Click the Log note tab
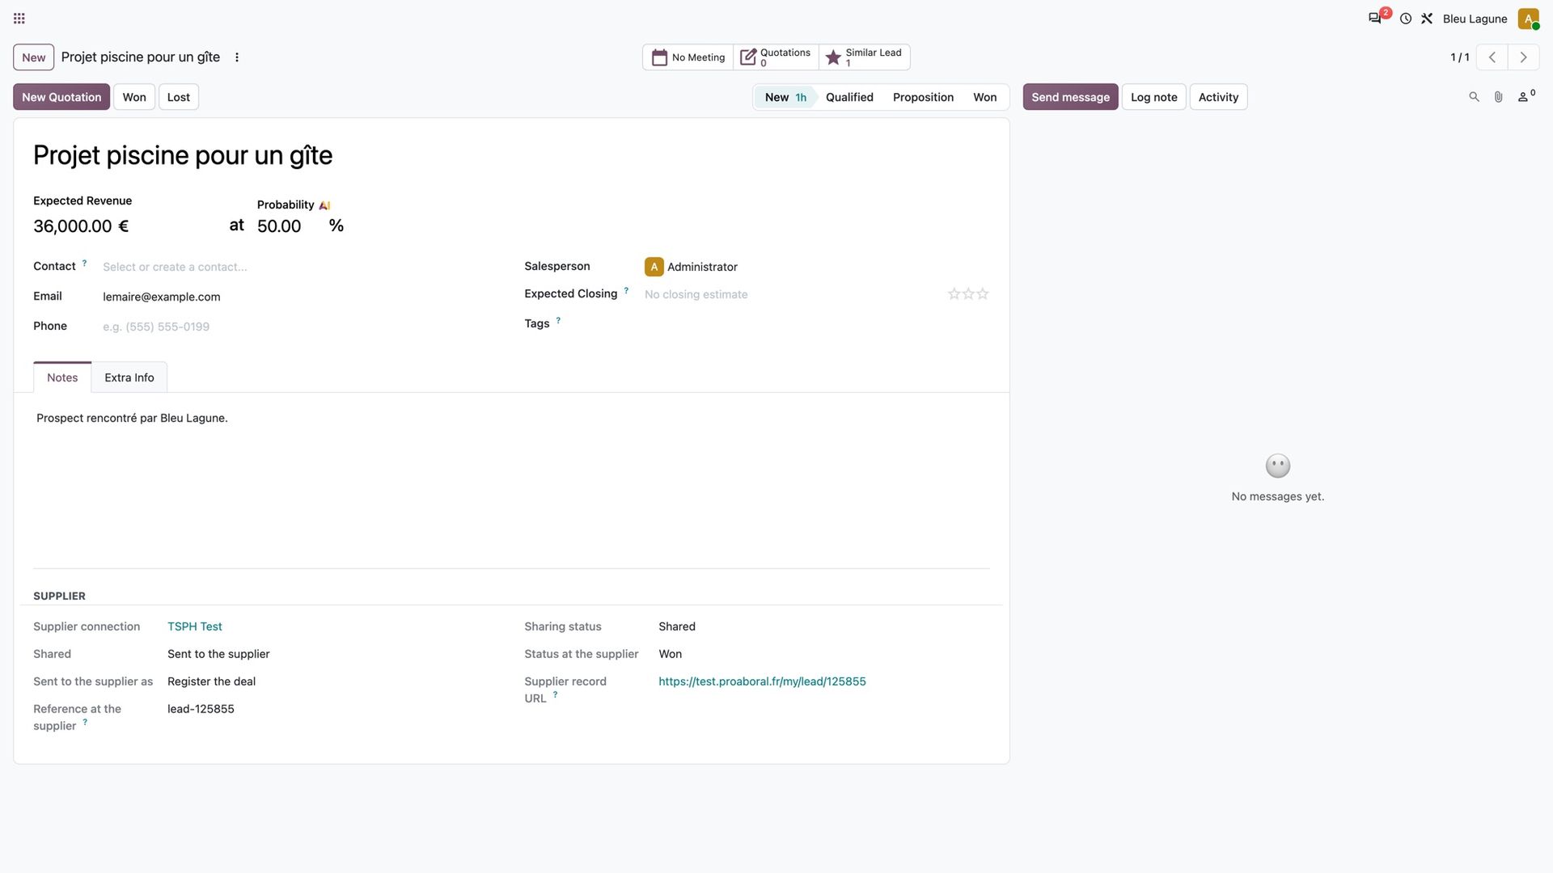Screen dimensions: 1553x873 (1153, 97)
